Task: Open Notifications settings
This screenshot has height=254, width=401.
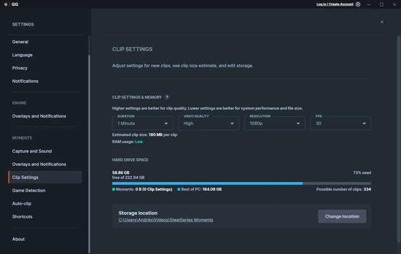Action: click(x=25, y=81)
